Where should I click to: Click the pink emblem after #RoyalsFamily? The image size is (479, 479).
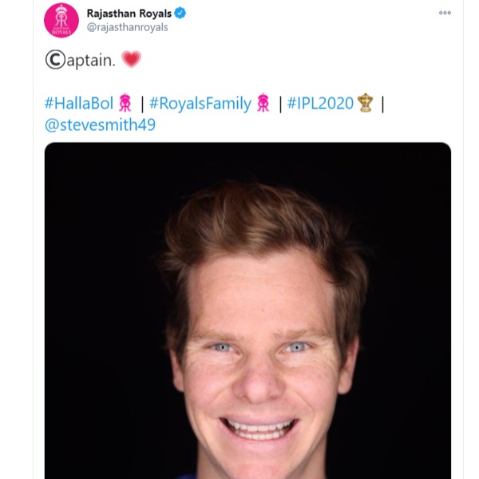pyautogui.click(x=263, y=103)
